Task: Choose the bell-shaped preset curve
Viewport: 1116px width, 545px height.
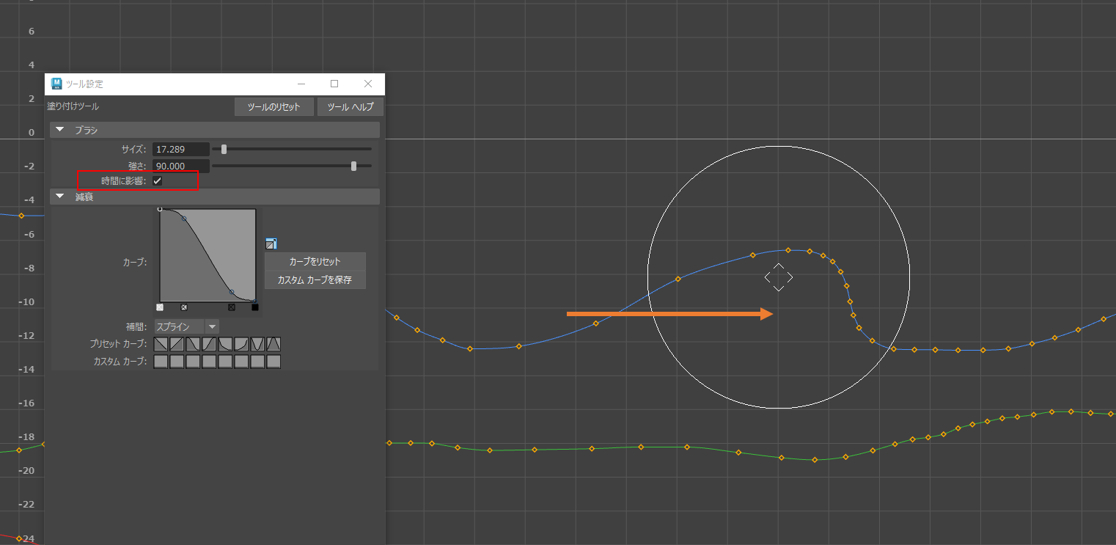Action: pyautogui.click(x=274, y=344)
